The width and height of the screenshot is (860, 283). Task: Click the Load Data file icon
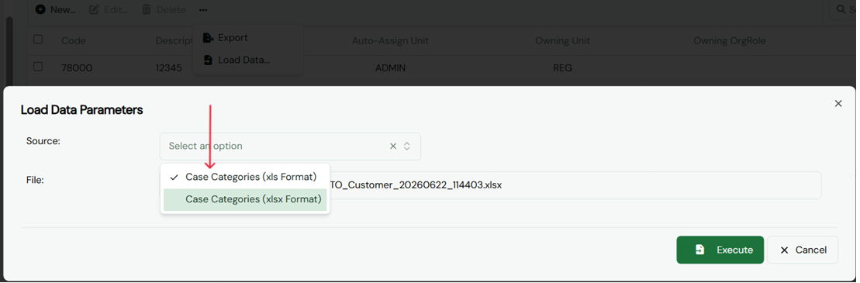tap(208, 60)
